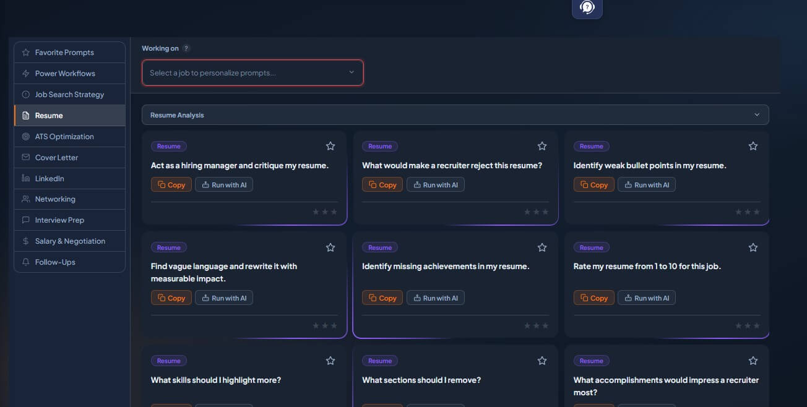Rate the hiring manager prompt three stars

334,212
